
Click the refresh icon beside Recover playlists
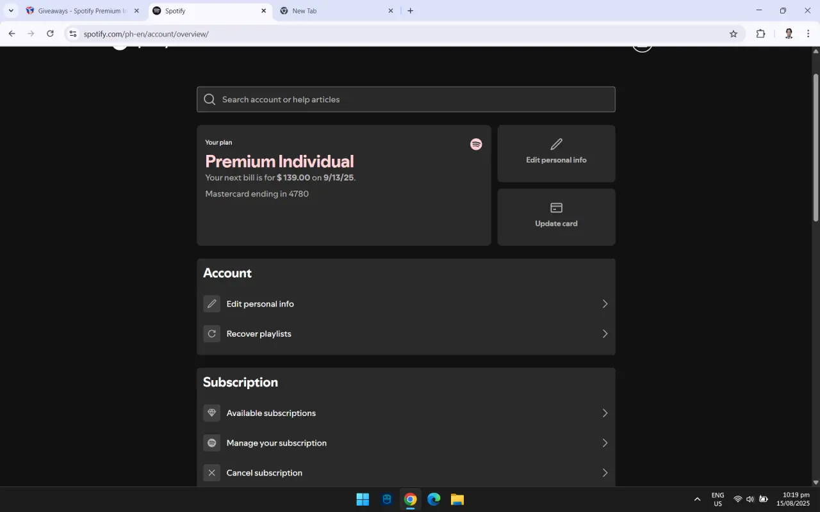(x=212, y=334)
